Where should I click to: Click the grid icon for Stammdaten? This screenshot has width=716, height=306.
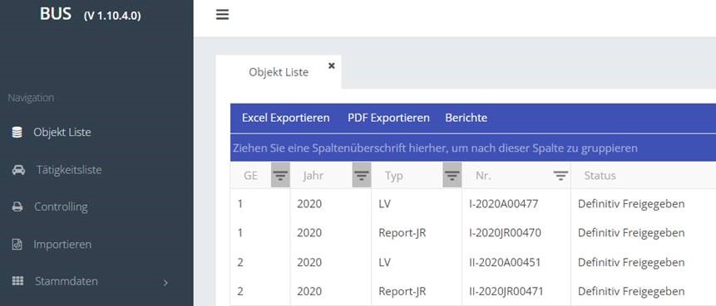pos(17,281)
